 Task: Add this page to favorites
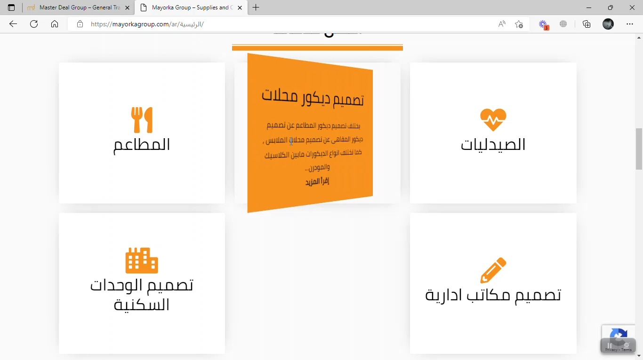[519, 24]
